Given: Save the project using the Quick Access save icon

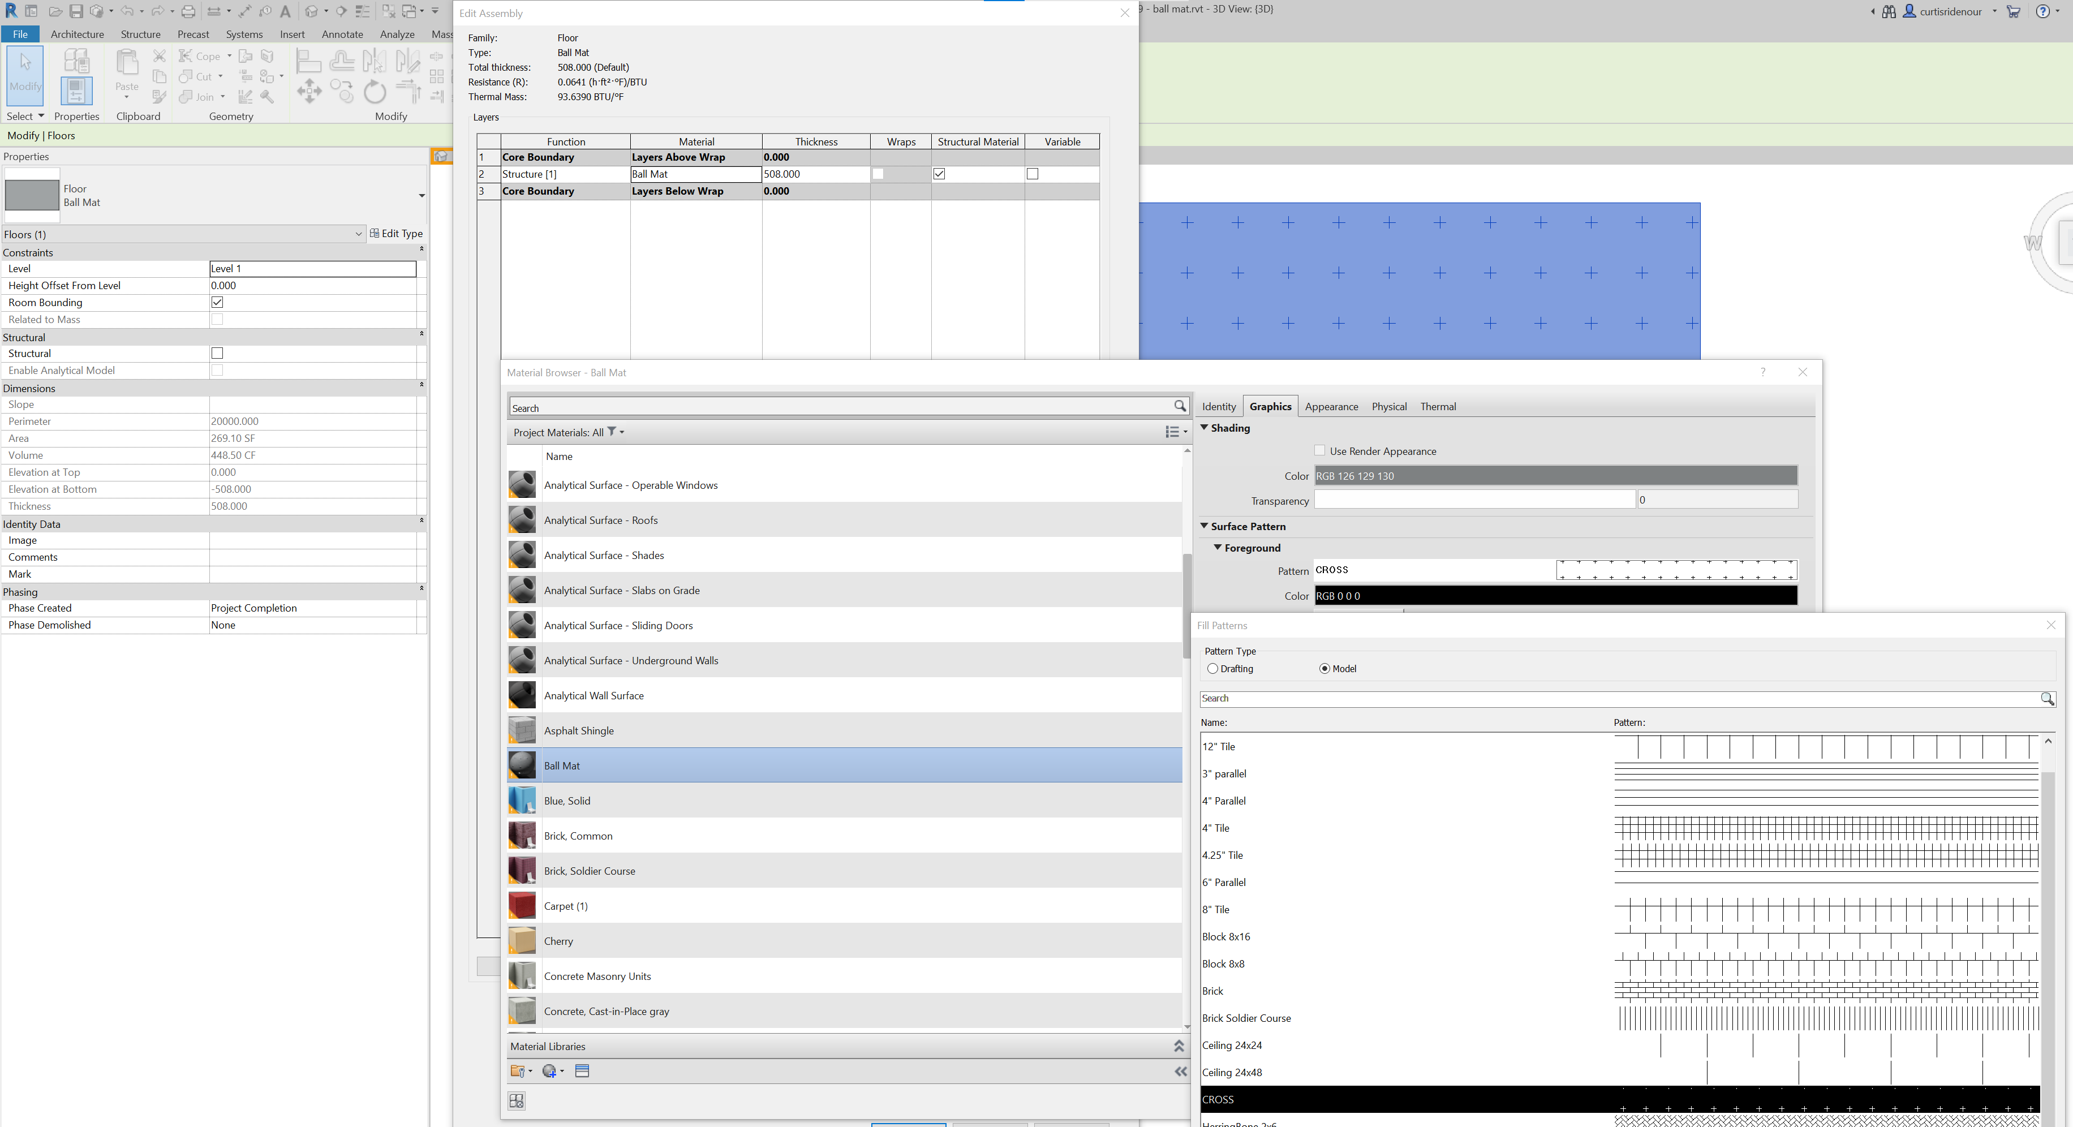Looking at the screenshot, I should coord(78,10).
